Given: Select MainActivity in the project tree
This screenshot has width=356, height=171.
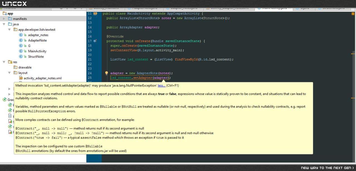Looking at the screenshot, I should click(x=37, y=51).
